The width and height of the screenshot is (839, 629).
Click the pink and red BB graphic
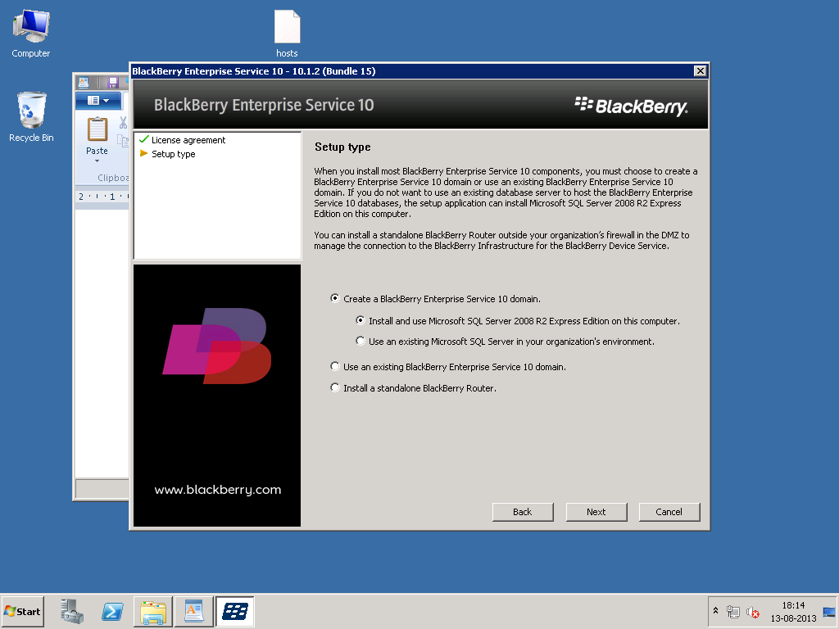[x=217, y=346]
